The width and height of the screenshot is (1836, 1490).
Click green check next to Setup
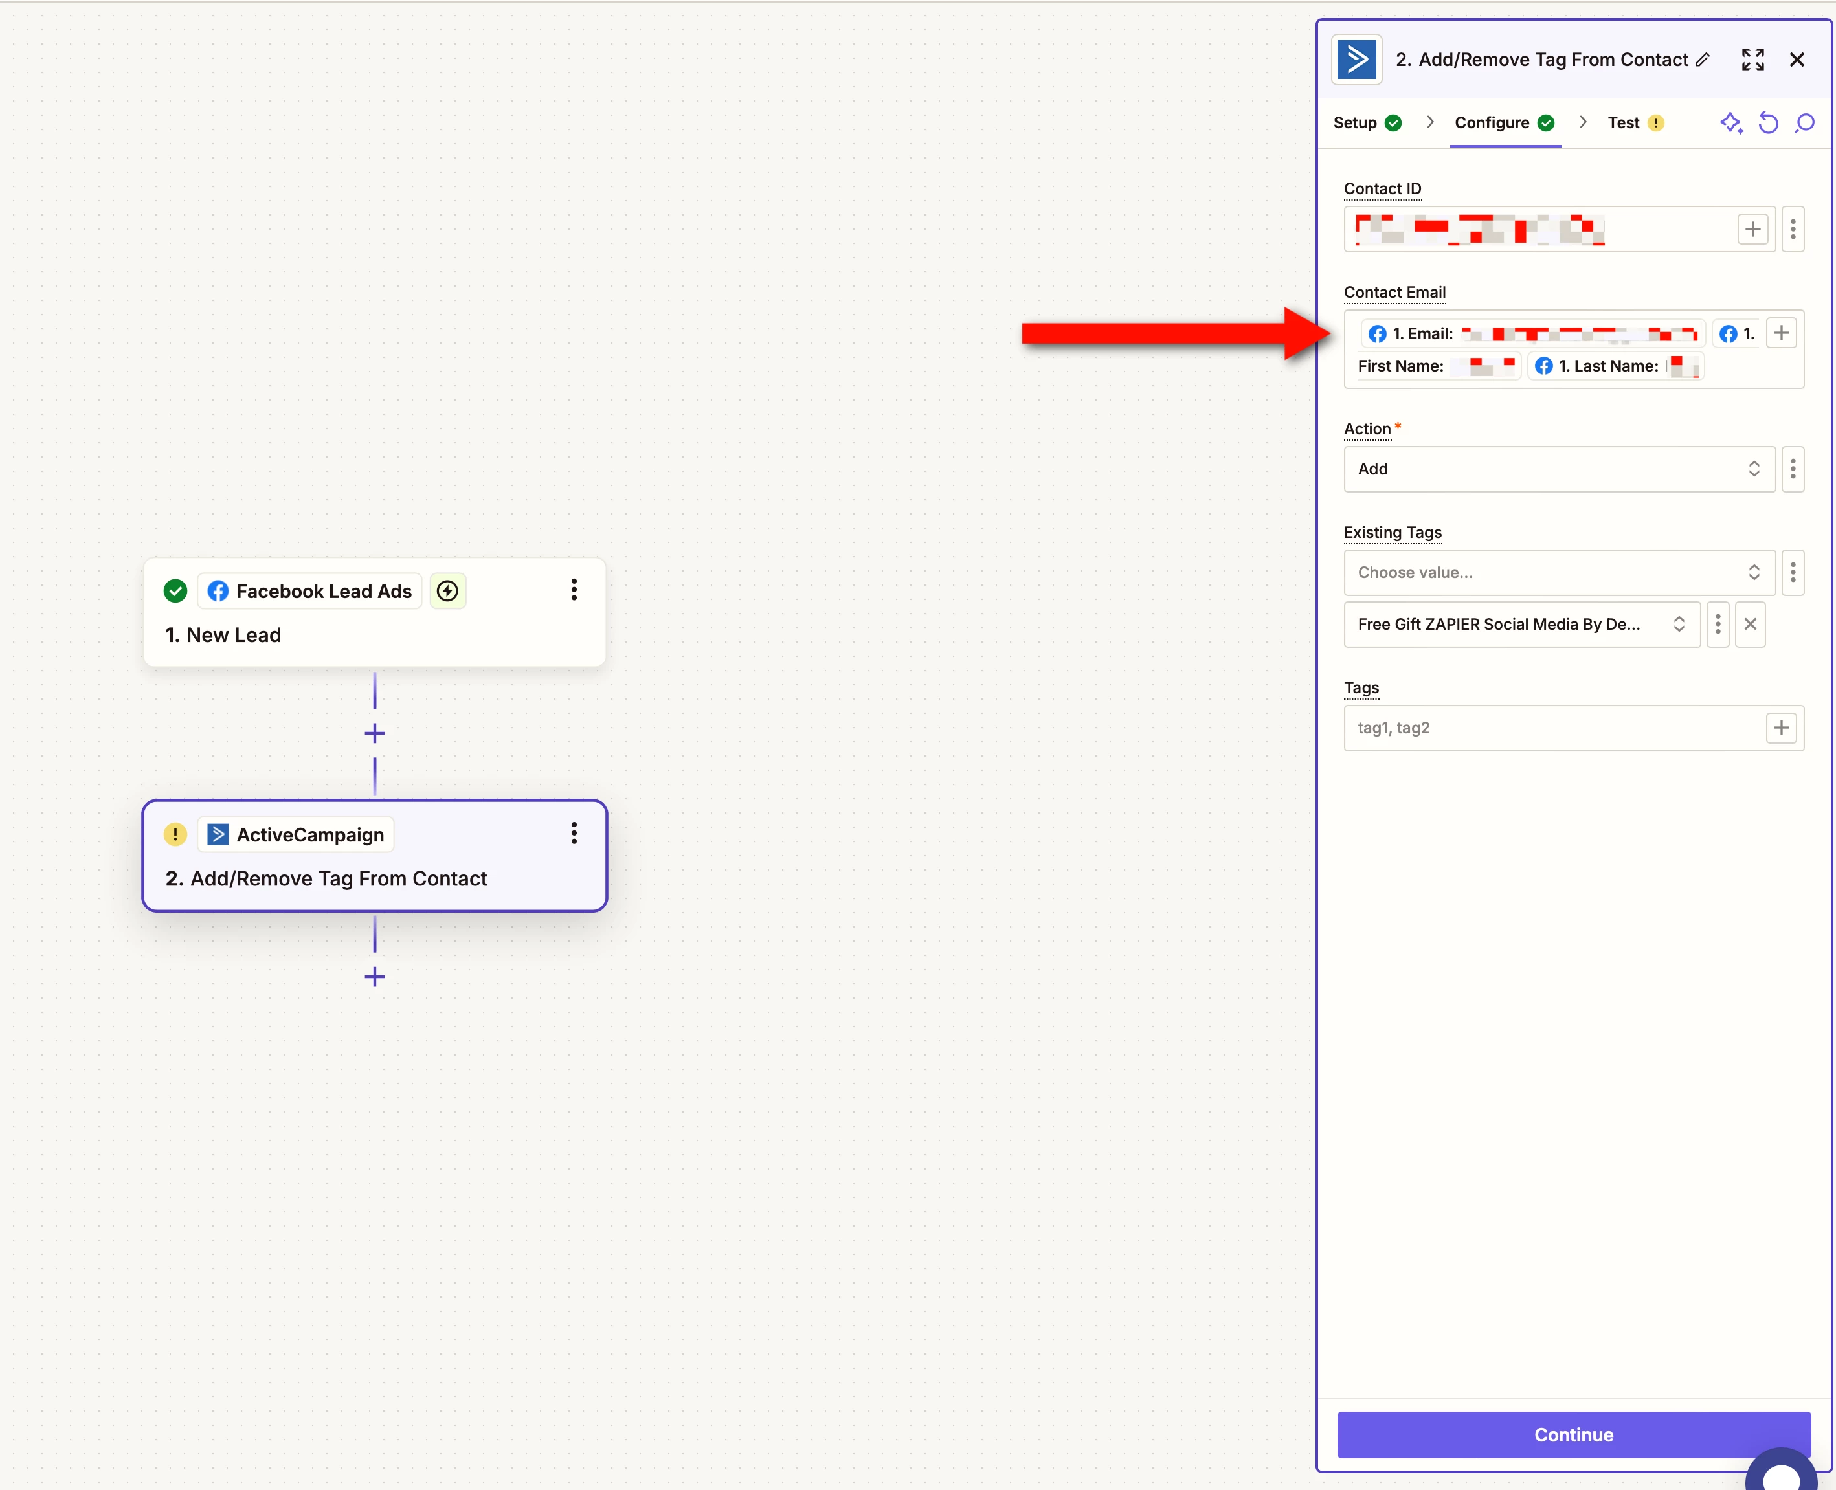(1393, 123)
